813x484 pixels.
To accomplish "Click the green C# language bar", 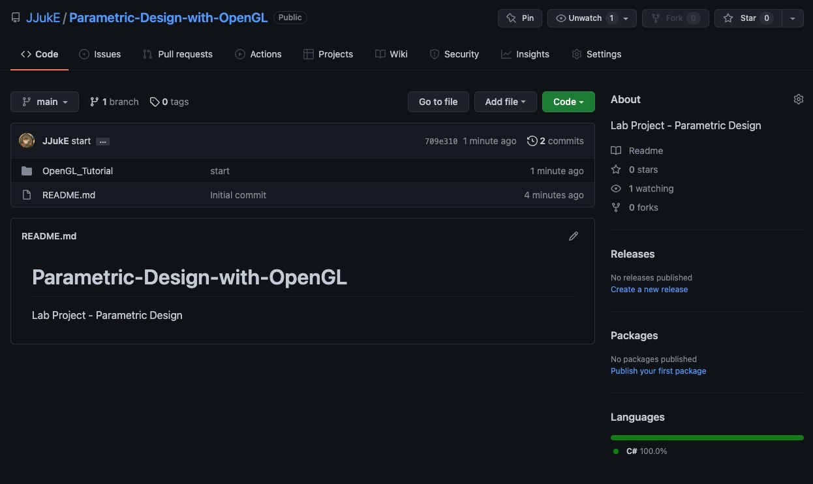I will point(707,438).
